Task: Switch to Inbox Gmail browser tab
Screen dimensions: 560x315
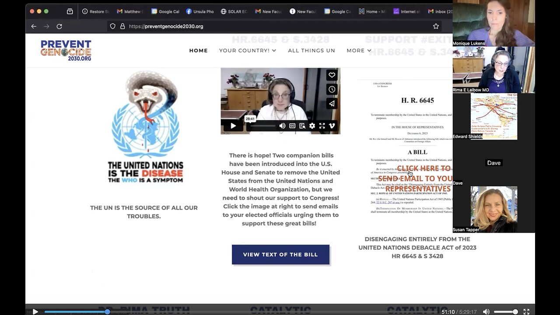Action: [439, 11]
